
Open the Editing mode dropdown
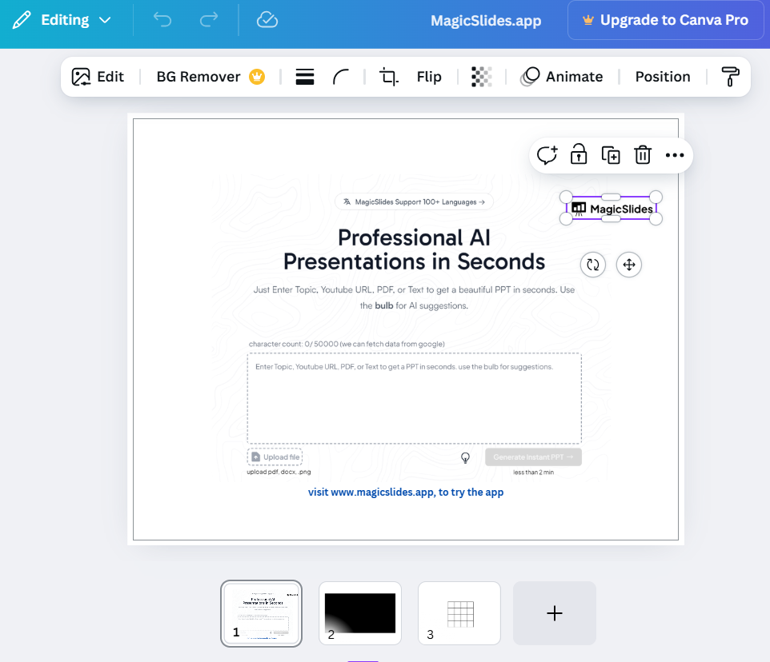[x=62, y=20]
